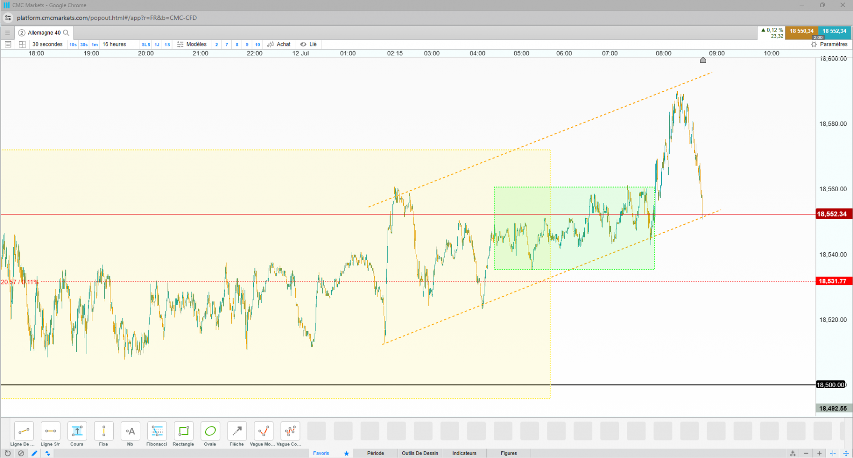Image resolution: width=853 pixels, height=458 pixels.
Task: Open the hamburger menu near Allemagne 40
Action: (x=8, y=33)
